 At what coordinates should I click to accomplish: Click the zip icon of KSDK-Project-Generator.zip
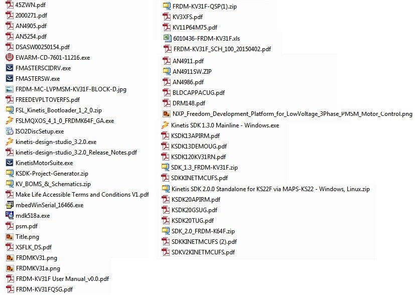(x=10, y=174)
